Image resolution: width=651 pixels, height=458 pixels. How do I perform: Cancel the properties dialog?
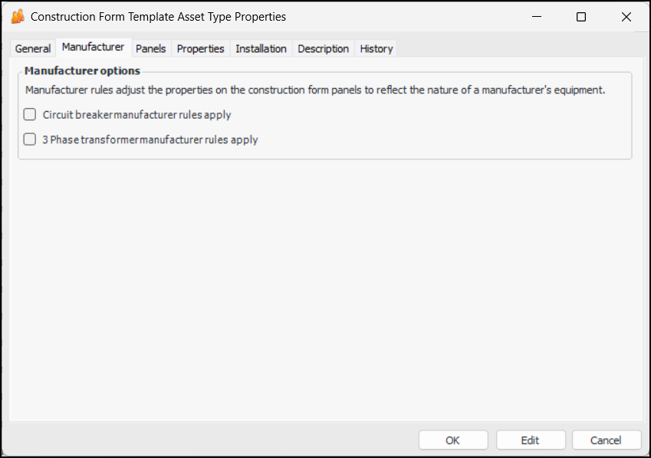pyautogui.click(x=606, y=440)
